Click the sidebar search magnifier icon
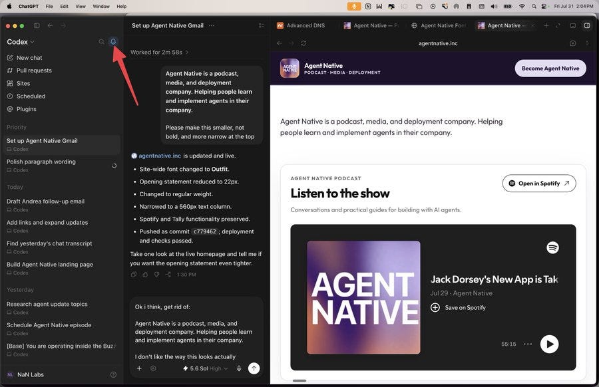599x387 pixels. pyautogui.click(x=101, y=42)
